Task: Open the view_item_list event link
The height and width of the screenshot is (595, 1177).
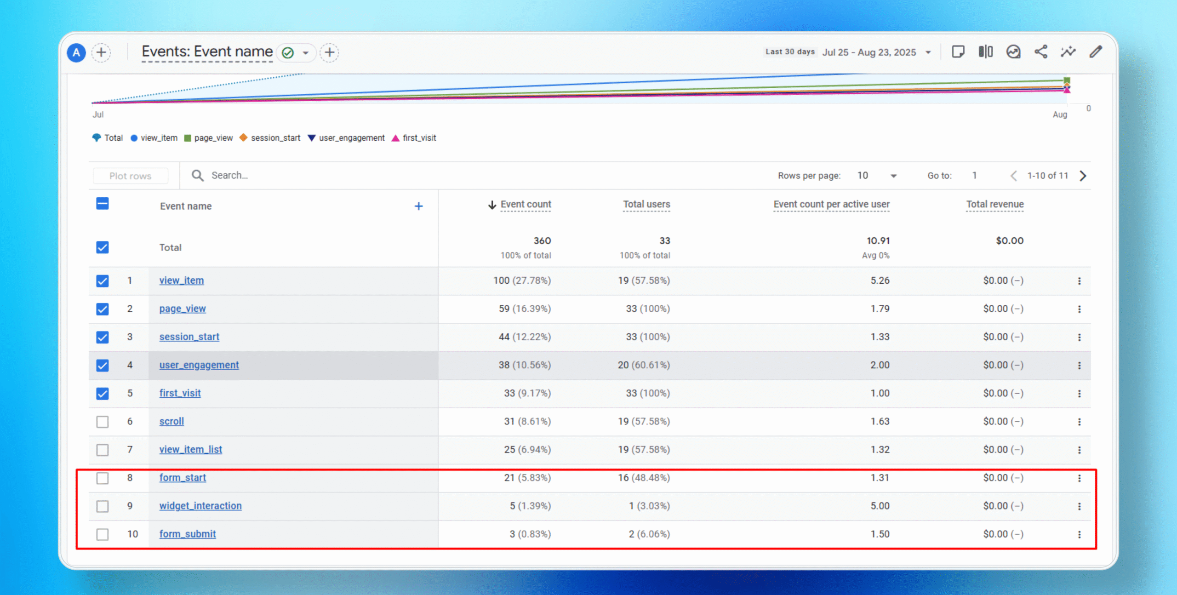Action: pyautogui.click(x=191, y=449)
